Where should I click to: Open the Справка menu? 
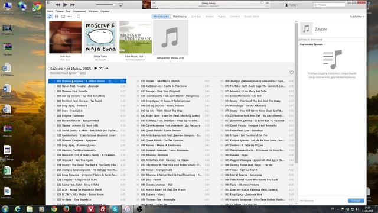(105, 11)
